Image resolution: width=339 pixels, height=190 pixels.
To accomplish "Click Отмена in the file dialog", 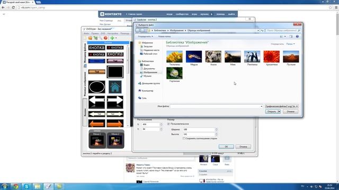I will click(290, 111).
